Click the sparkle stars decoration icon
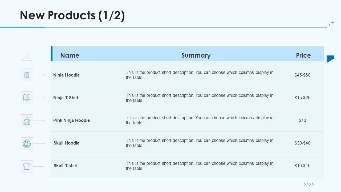The width and height of the screenshot is (341, 192). [329, 25]
